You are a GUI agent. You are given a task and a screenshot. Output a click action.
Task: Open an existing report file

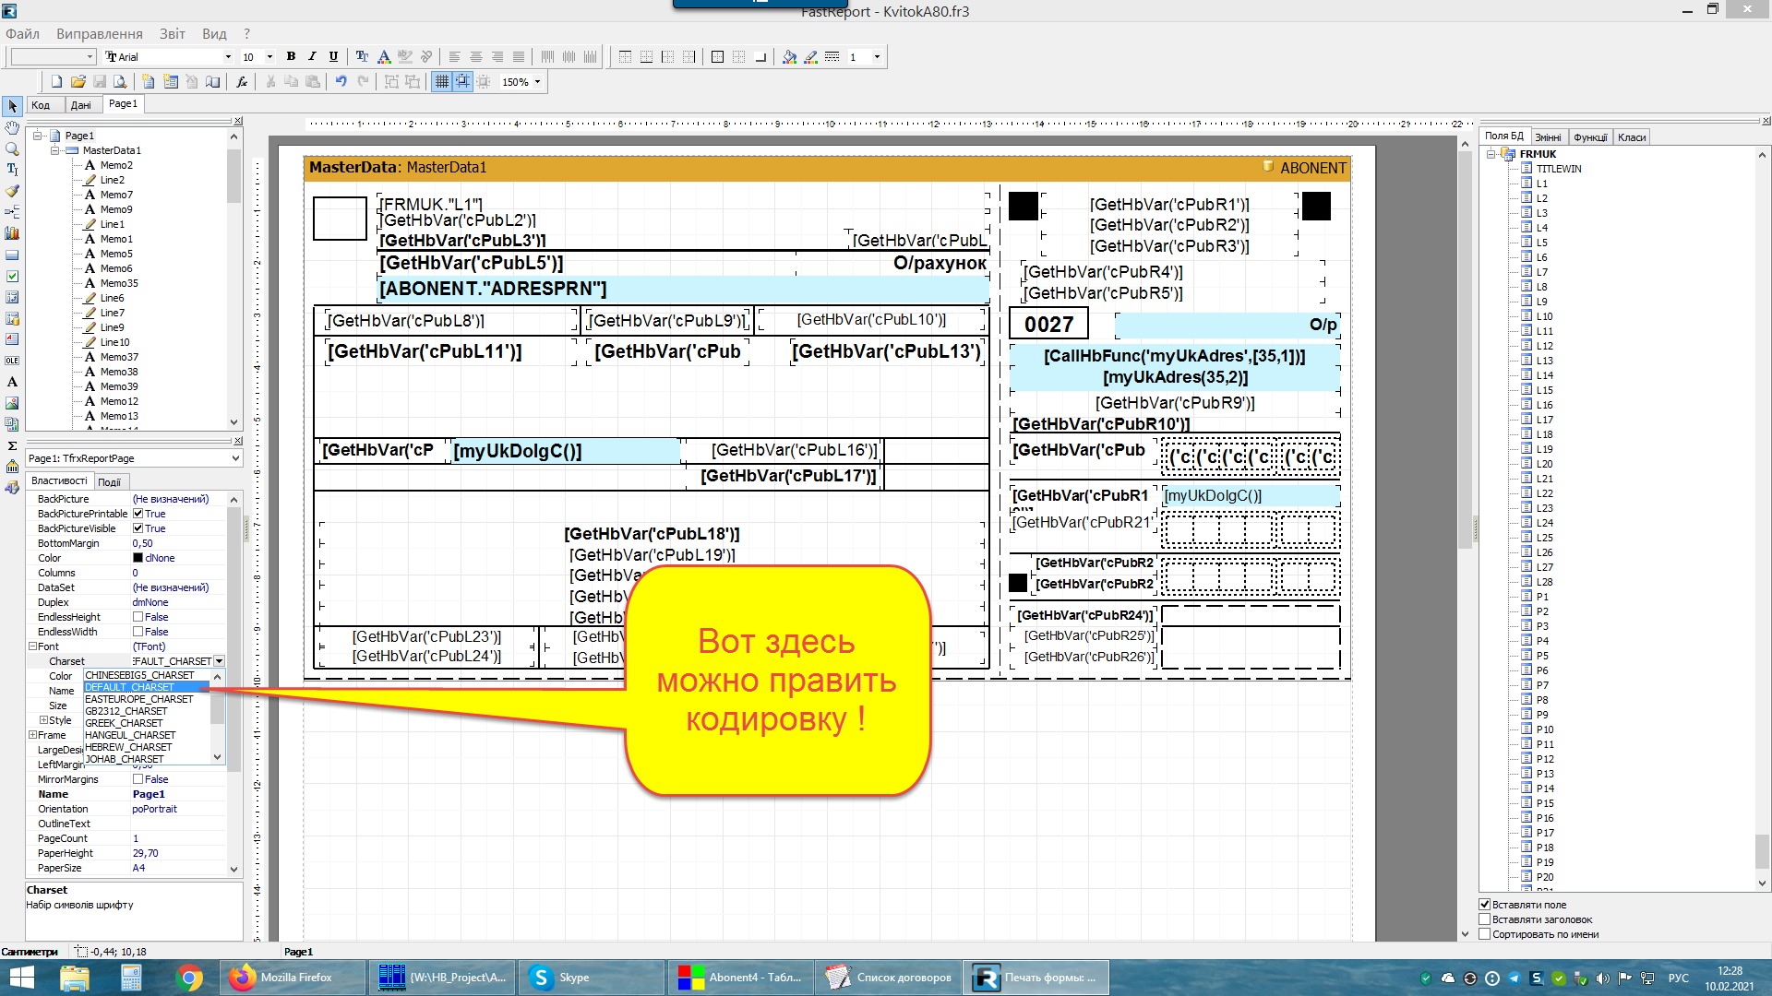(x=78, y=82)
